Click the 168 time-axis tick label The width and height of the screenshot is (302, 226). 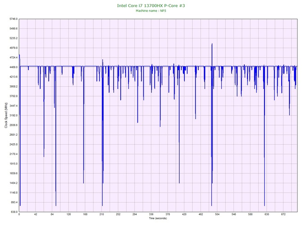pyautogui.click(x=85, y=214)
